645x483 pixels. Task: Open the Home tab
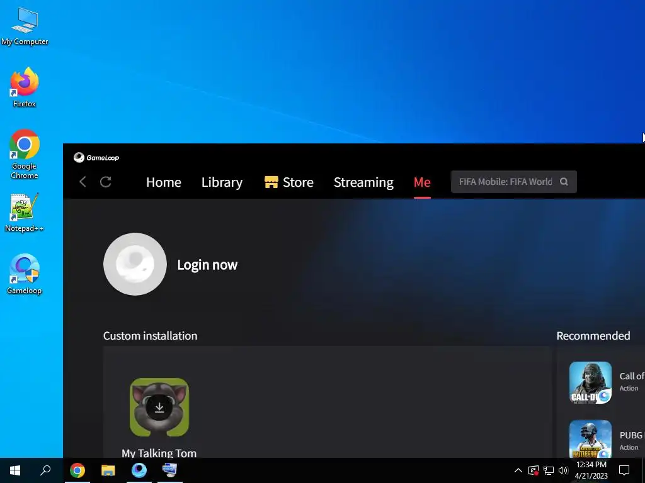click(163, 182)
